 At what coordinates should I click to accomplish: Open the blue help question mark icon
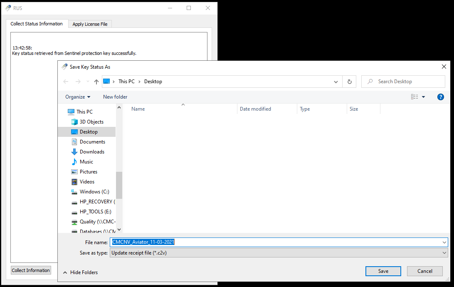(x=440, y=97)
